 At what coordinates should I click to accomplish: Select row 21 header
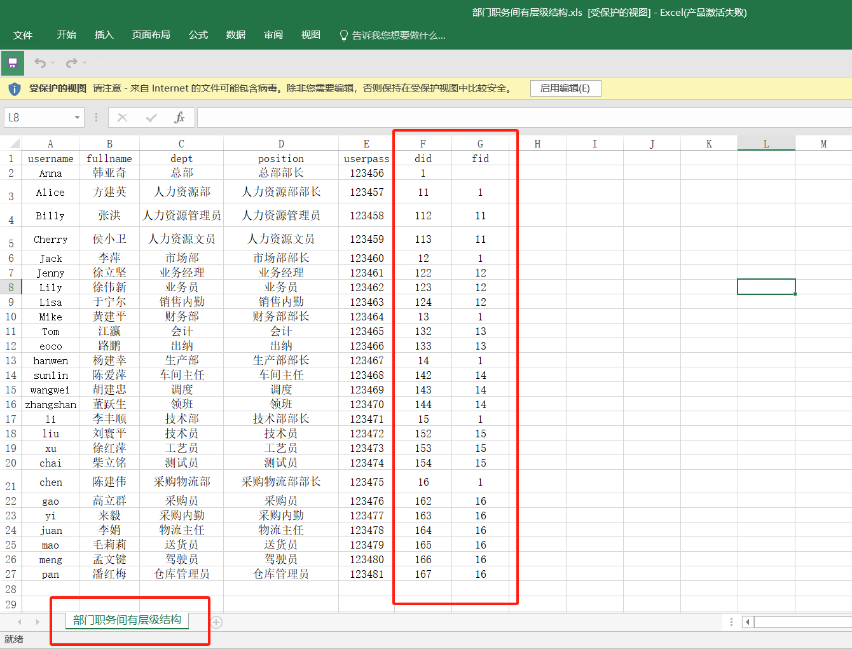pyautogui.click(x=11, y=482)
